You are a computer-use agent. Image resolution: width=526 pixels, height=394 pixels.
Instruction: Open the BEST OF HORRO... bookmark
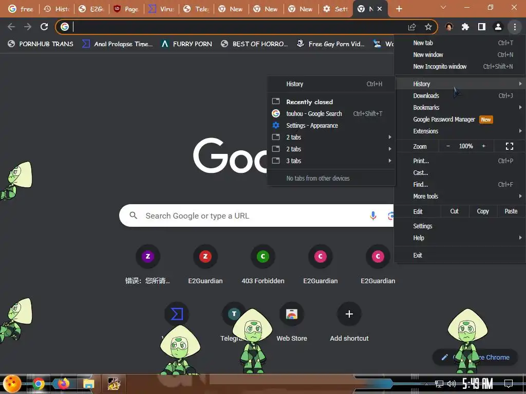255,44
